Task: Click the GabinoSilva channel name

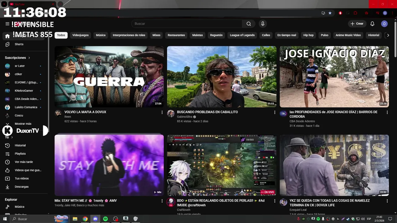Action: pos(185,117)
